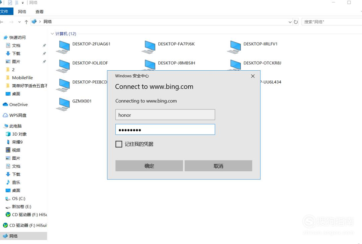Screen dimensions: 362x244
Task: Close the Windows 安全中心 dialog
Action: tap(253, 76)
